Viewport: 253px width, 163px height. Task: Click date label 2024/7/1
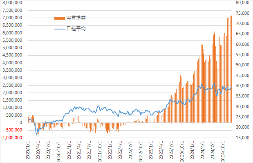point(213,150)
